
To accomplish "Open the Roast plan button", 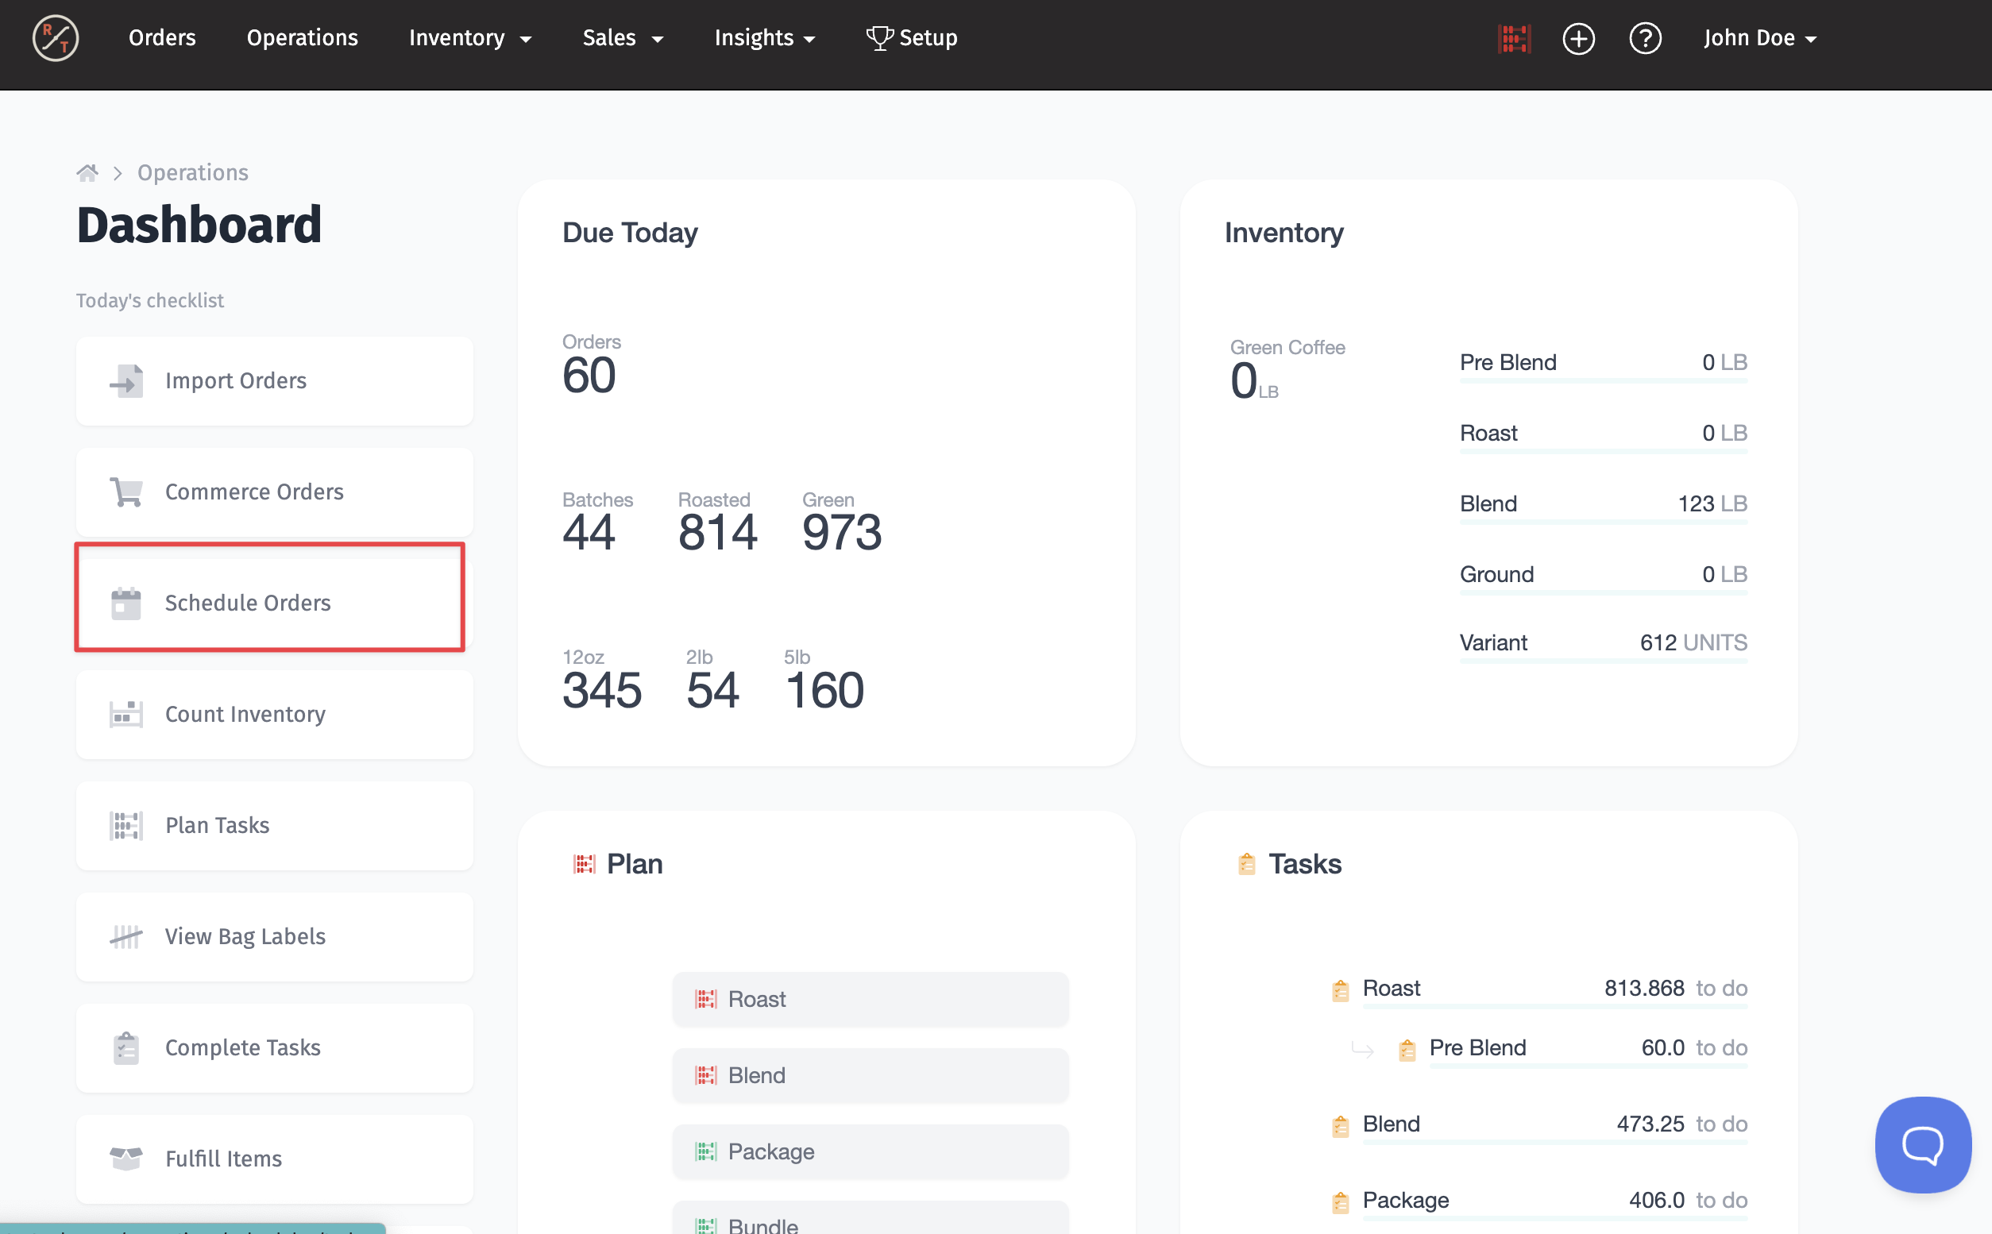I will (x=870, y=999).
